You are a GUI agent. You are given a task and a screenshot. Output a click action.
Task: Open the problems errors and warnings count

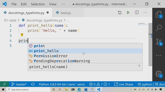[x=99, y=84]
